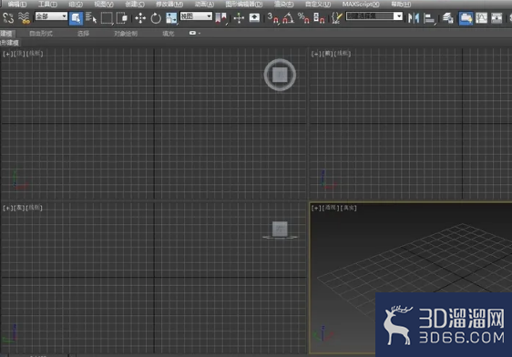Open the MAXScript(X) menu
The height and width of the screenshot is (357, 512).
pyautogui.click(x=361, y=5)
